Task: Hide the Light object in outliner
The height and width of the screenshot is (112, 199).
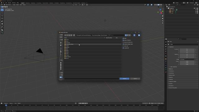Action: tap(196, 13)
